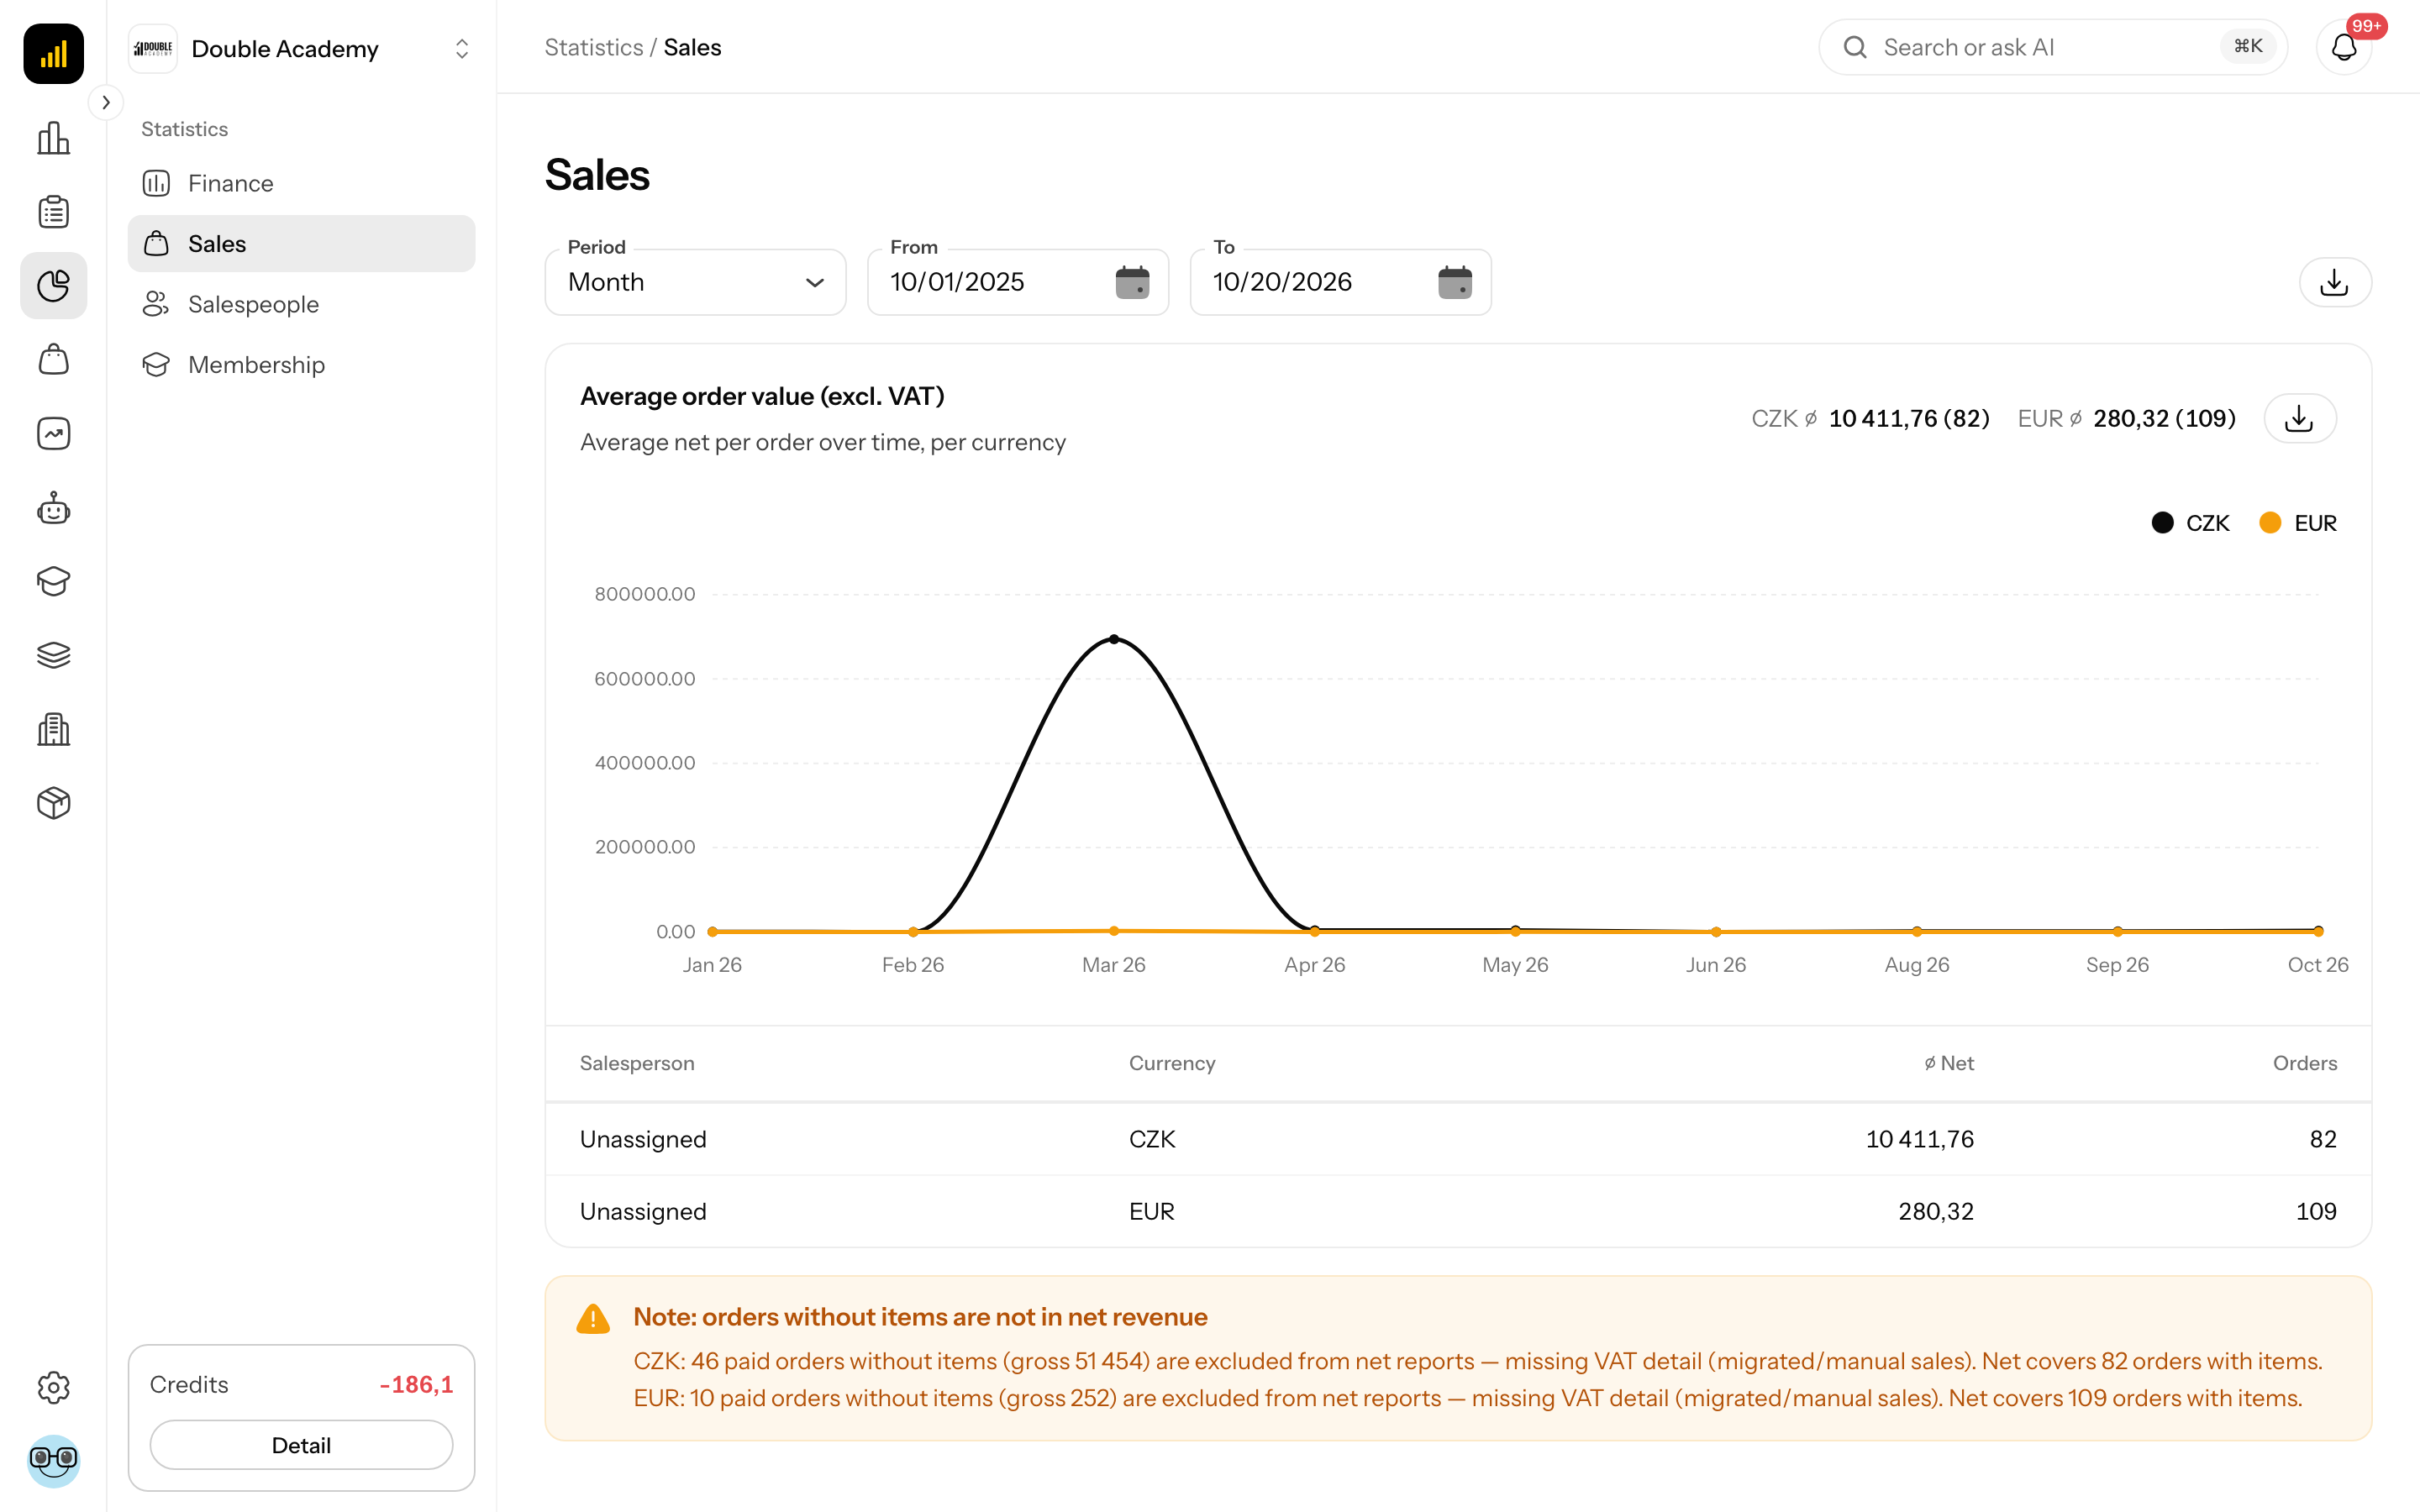Download Average order value chart data

pyautogui.click(x=2300, y=418)
